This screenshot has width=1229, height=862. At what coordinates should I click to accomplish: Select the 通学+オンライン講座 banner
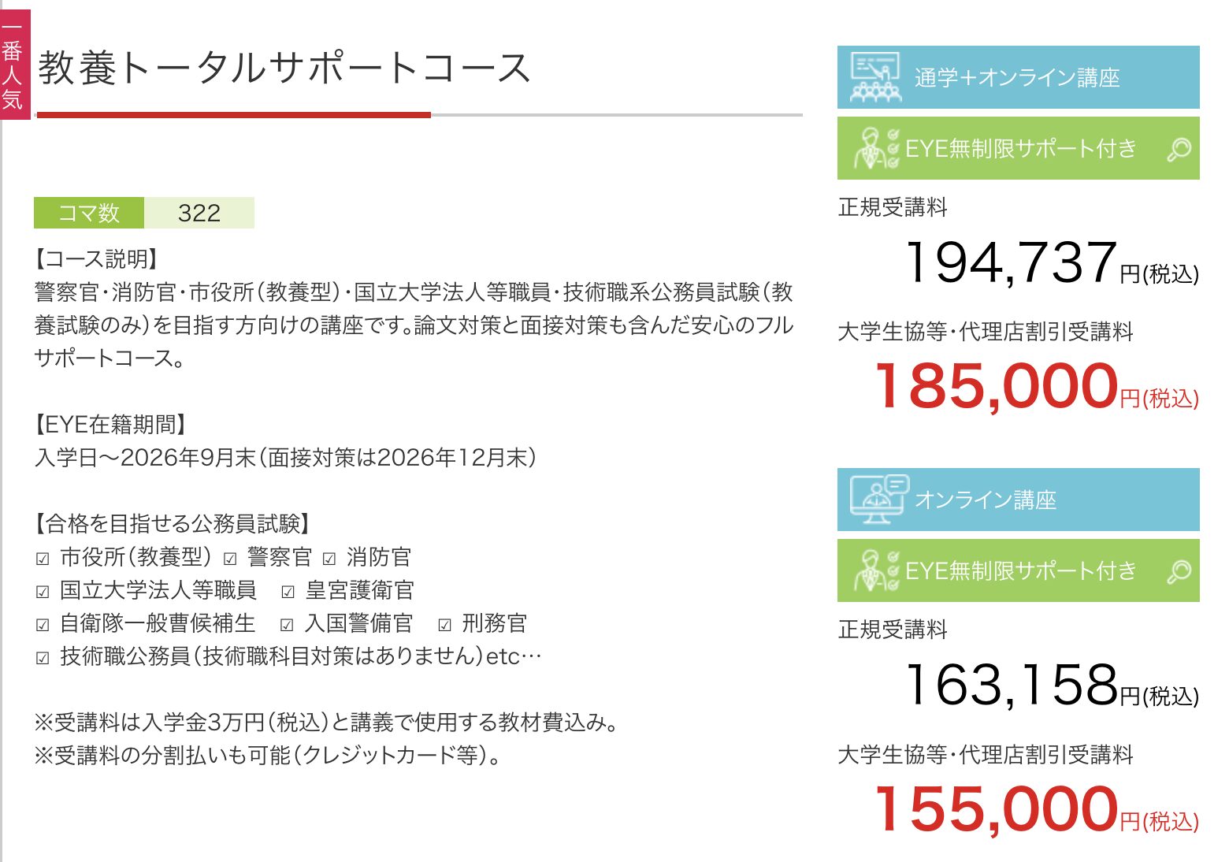coord(1018,77)
